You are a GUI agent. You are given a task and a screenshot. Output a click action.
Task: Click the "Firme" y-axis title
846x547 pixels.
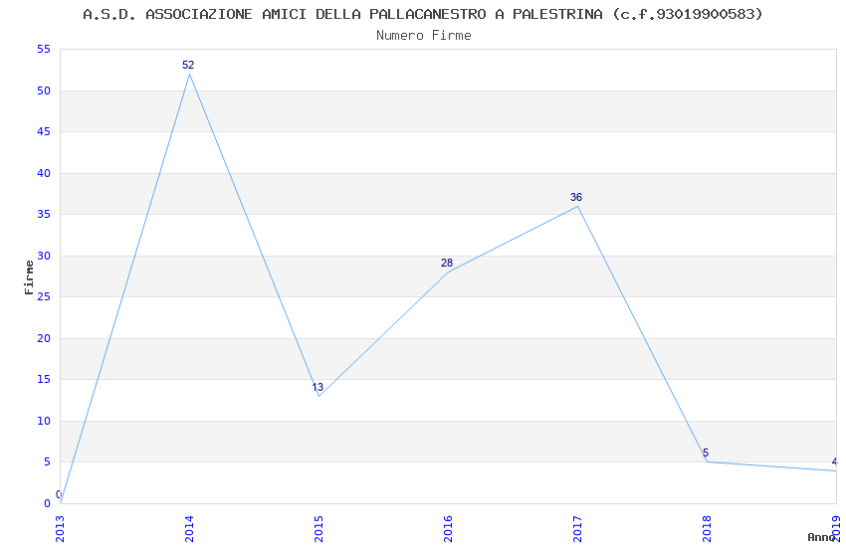click(29, 276)
